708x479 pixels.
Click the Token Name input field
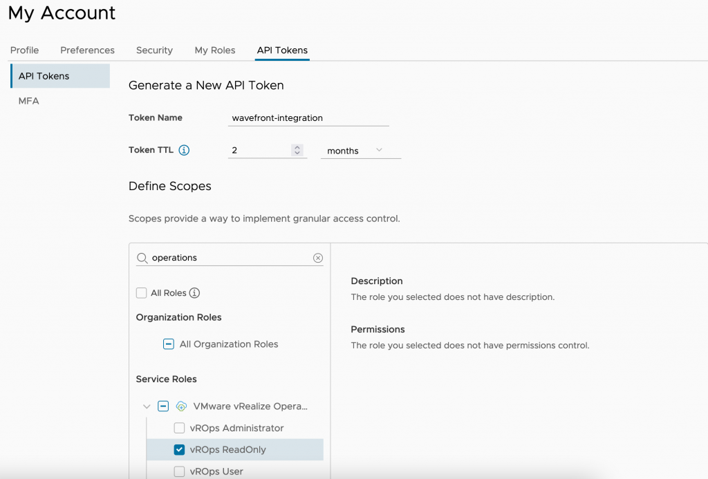pos(308,118)
